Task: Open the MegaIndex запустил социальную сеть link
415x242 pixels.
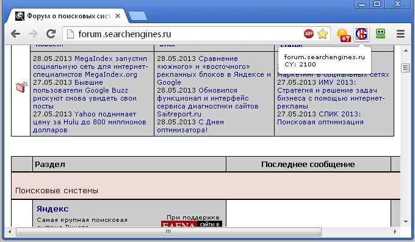Action: [x=90, y=66]
